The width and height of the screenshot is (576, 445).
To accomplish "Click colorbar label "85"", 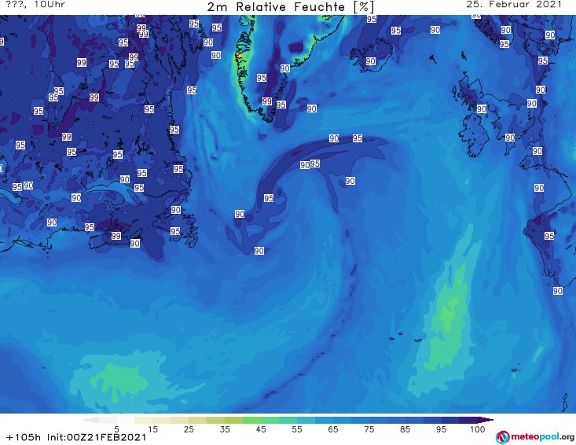I will 405,429.
